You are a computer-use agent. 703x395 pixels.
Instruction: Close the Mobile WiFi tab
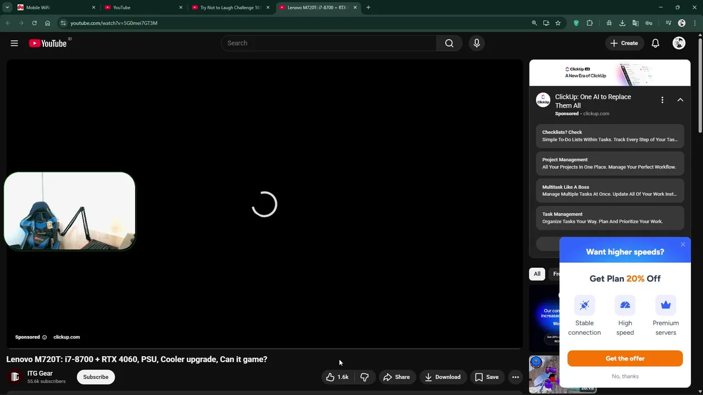pos(93,8)
